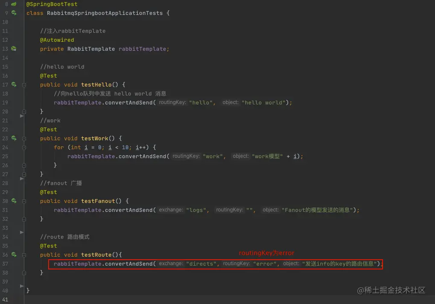
Task: Collapse the testHello method with its fold marker
Action: click(x=24, y=85)
